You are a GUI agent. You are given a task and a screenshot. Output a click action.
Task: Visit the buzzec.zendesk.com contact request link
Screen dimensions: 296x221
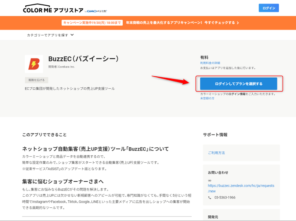coord(241,188)
